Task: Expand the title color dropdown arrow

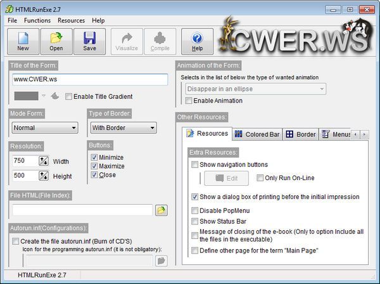Action: coord(44,96)
